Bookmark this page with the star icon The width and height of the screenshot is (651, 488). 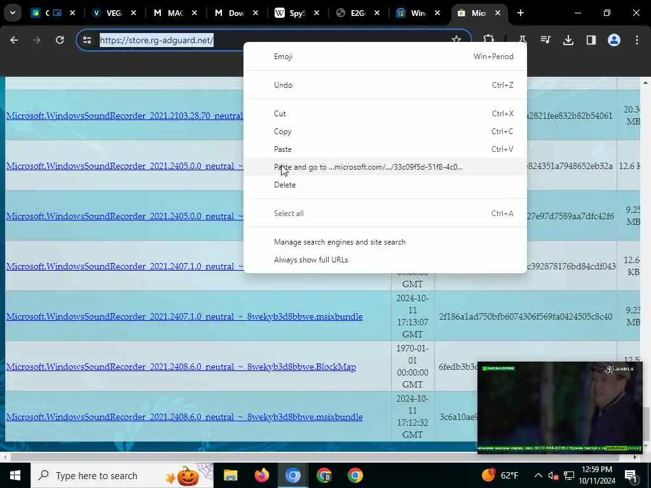click(456, 40)
